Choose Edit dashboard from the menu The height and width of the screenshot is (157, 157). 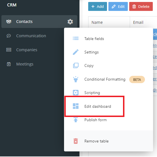coord(109,106)
